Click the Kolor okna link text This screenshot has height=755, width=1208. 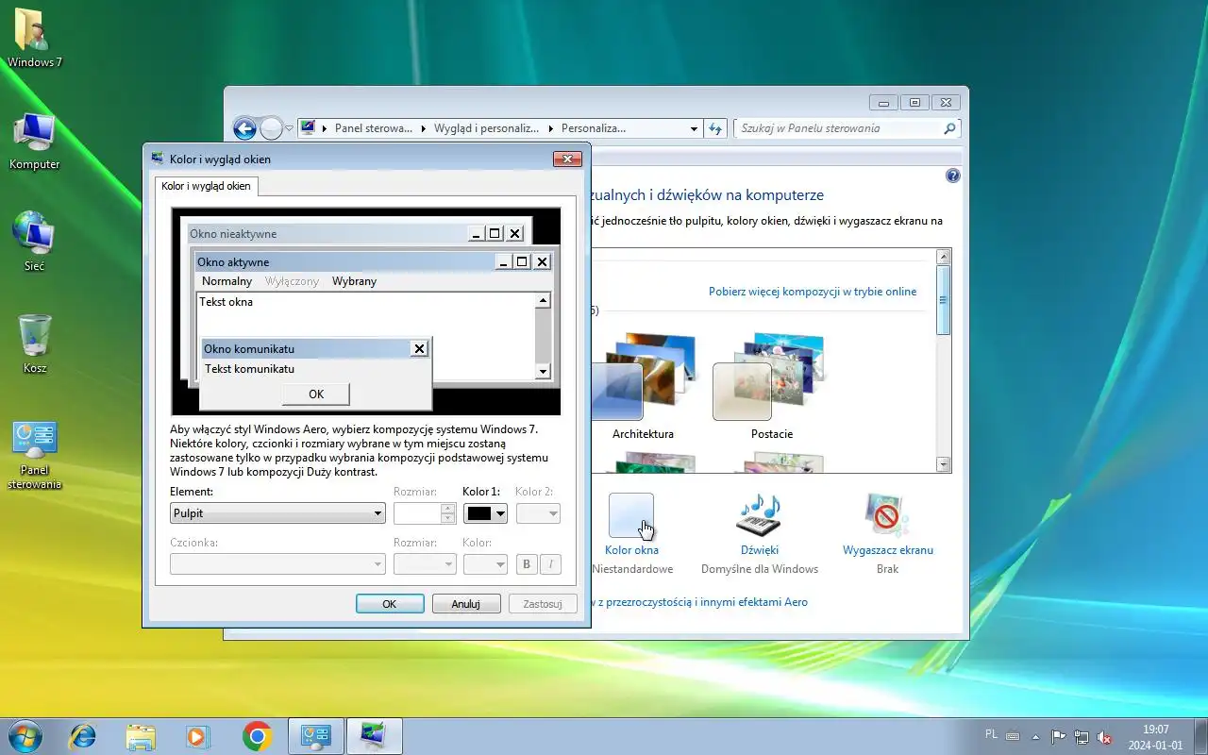coord(631,550)
